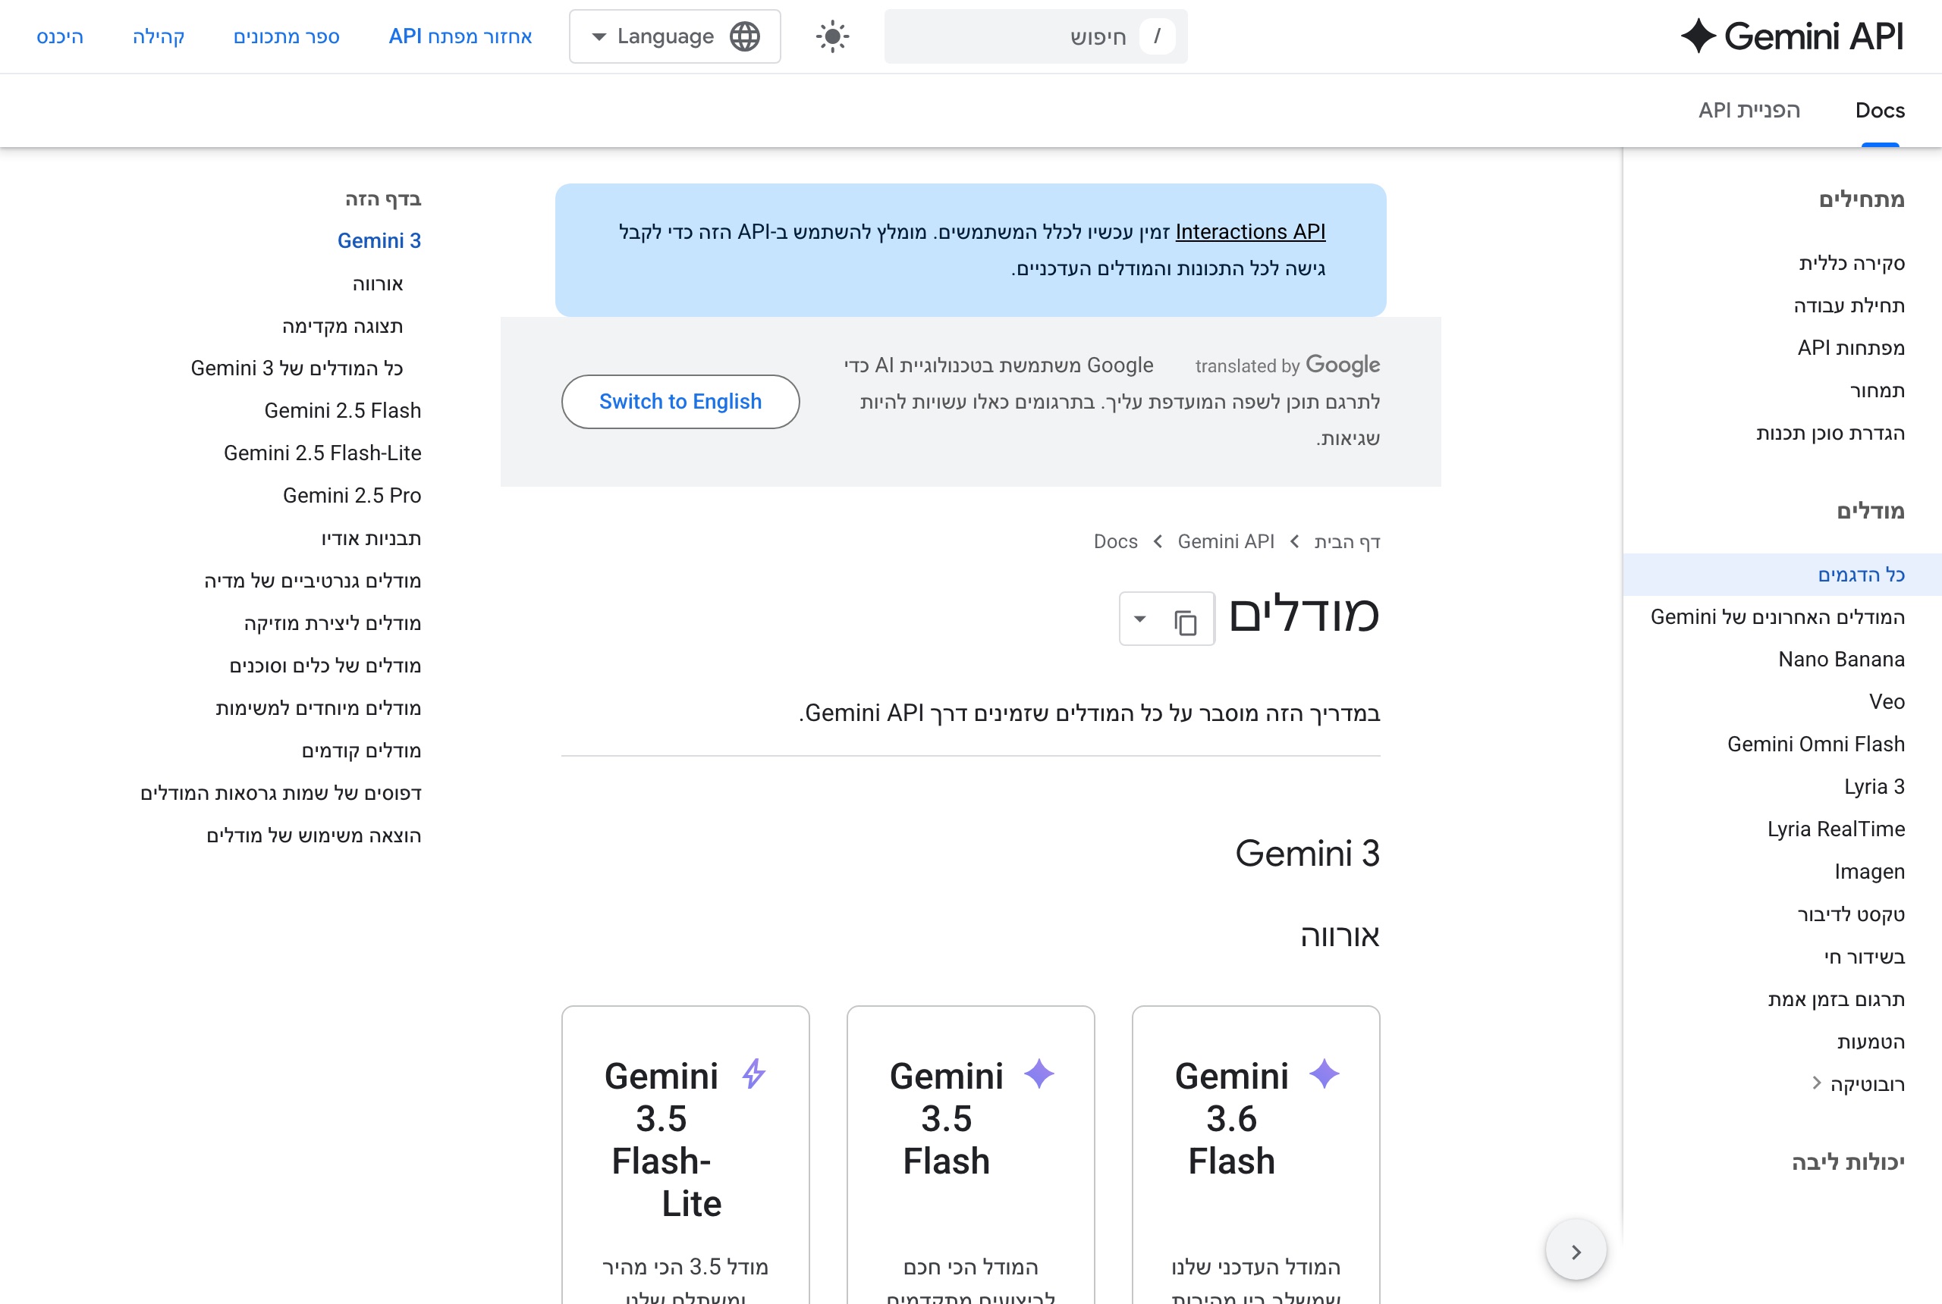Click breadcrumb chevron after דף הבית

tap(1295, 541)
